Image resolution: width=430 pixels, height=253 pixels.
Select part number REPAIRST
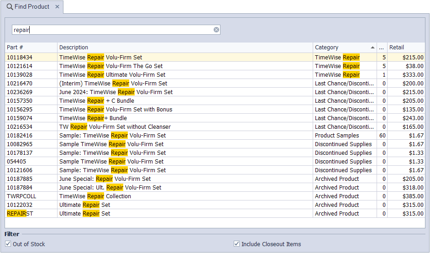tap(20, 214)
